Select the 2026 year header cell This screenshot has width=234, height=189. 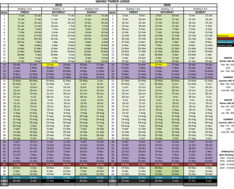point(167,5)
